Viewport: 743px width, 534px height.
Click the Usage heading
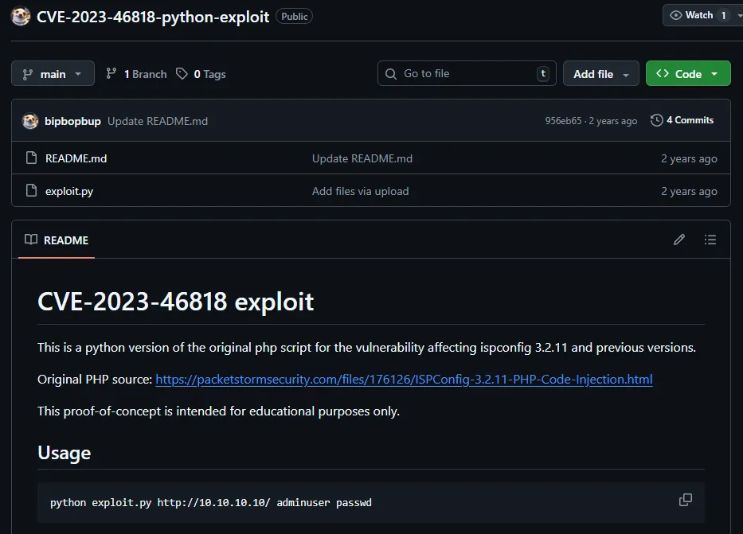point(64,453)
